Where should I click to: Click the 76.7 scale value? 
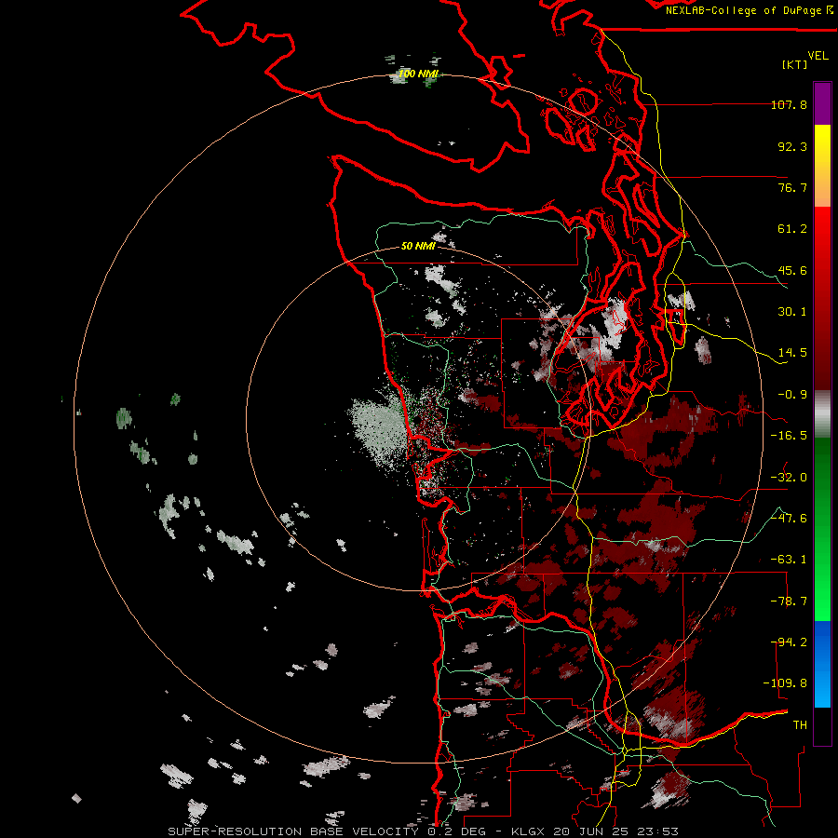click(x=792, y=187)
